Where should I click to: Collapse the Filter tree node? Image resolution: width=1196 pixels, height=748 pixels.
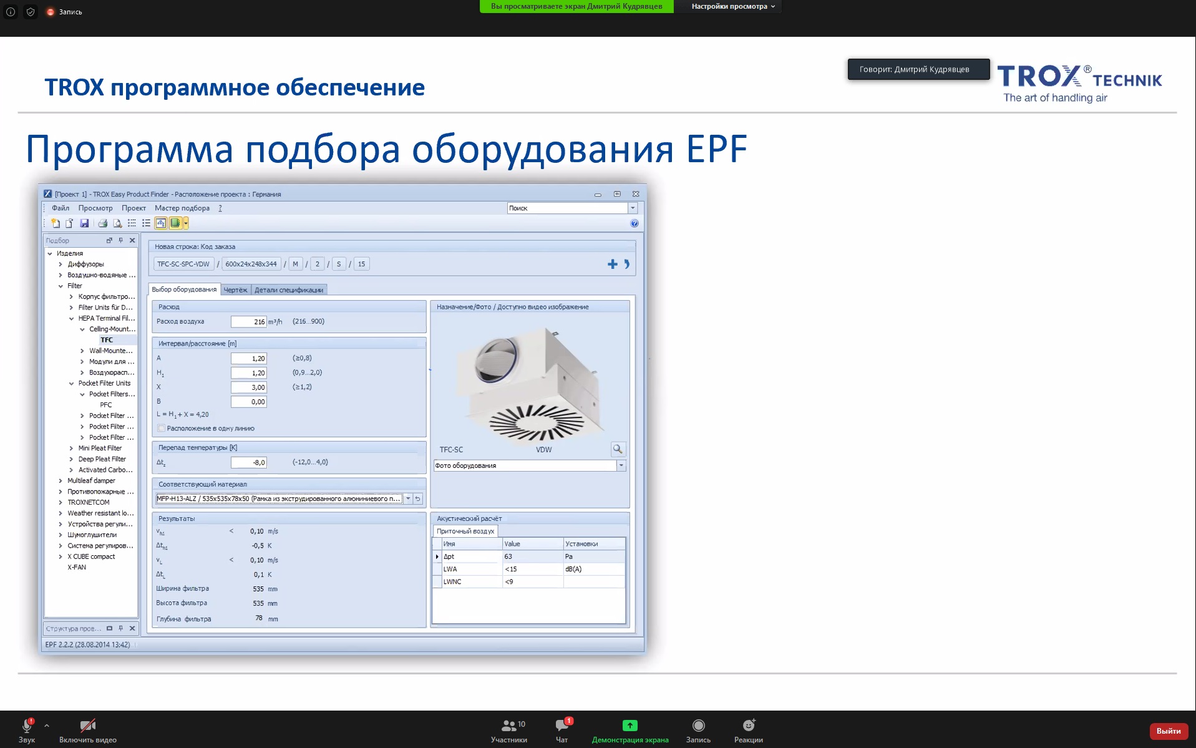coord(61,286)
